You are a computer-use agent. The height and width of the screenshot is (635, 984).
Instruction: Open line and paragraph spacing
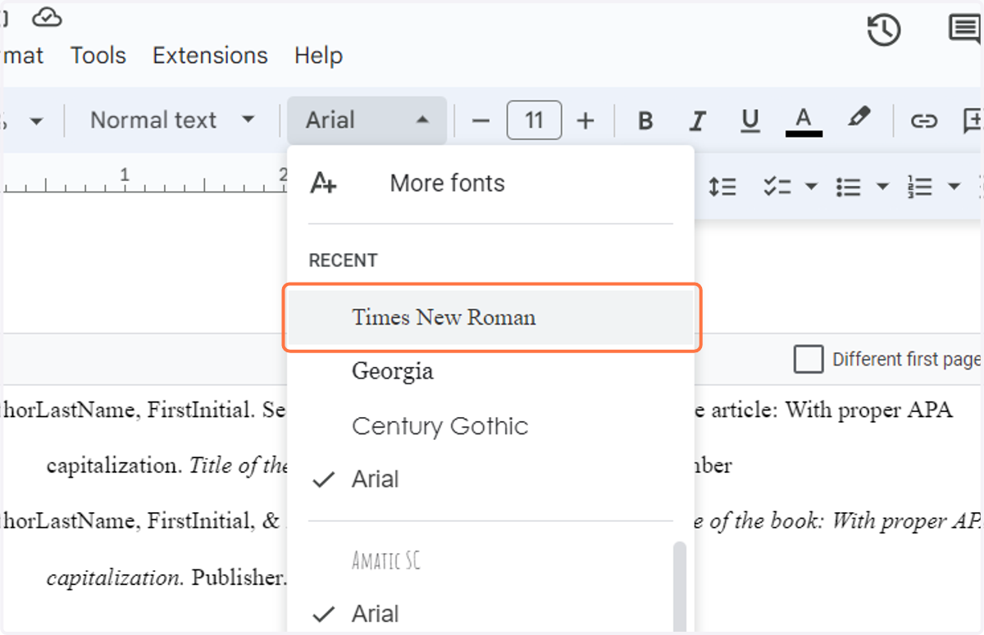[722, 187]
